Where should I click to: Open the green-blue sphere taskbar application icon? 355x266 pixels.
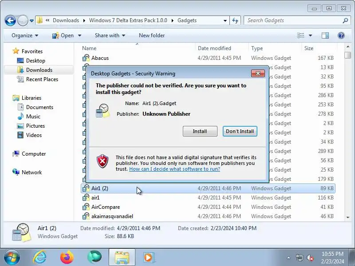[x=95, y=257]
